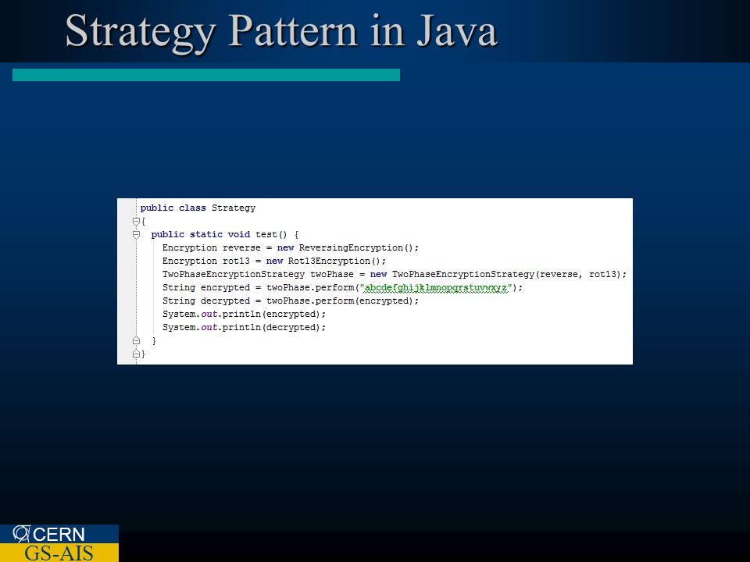The image size is (750, 562).
Task: Click 'Encryption reverse' variable declaration
Action: coord(212,247)
